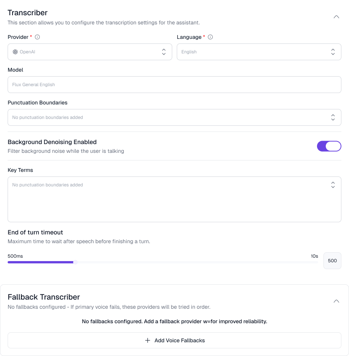349x356 pixels.
Task: Click the Language info icon
Action: 210,37
